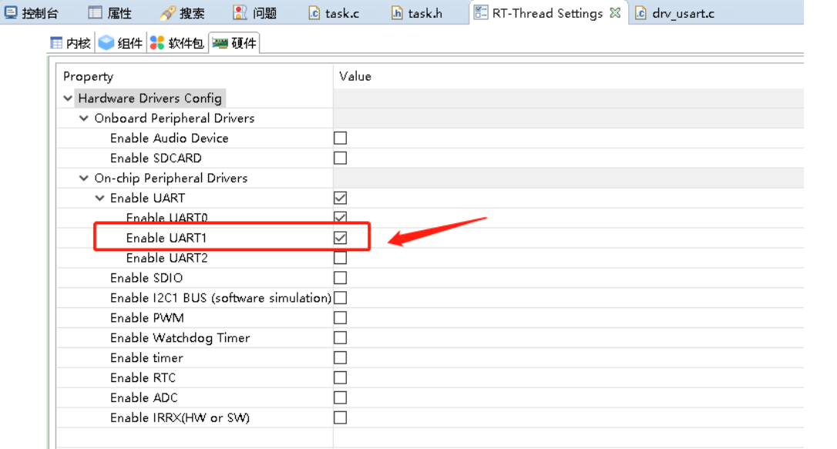The image size is (837, 449).
Task: Click the 组件 blue cube icon
Action: pos(106,42)
